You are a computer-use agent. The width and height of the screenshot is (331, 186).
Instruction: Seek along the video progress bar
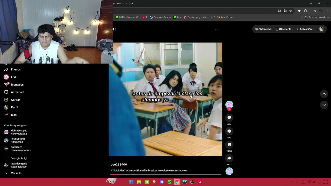click(165, 175)
